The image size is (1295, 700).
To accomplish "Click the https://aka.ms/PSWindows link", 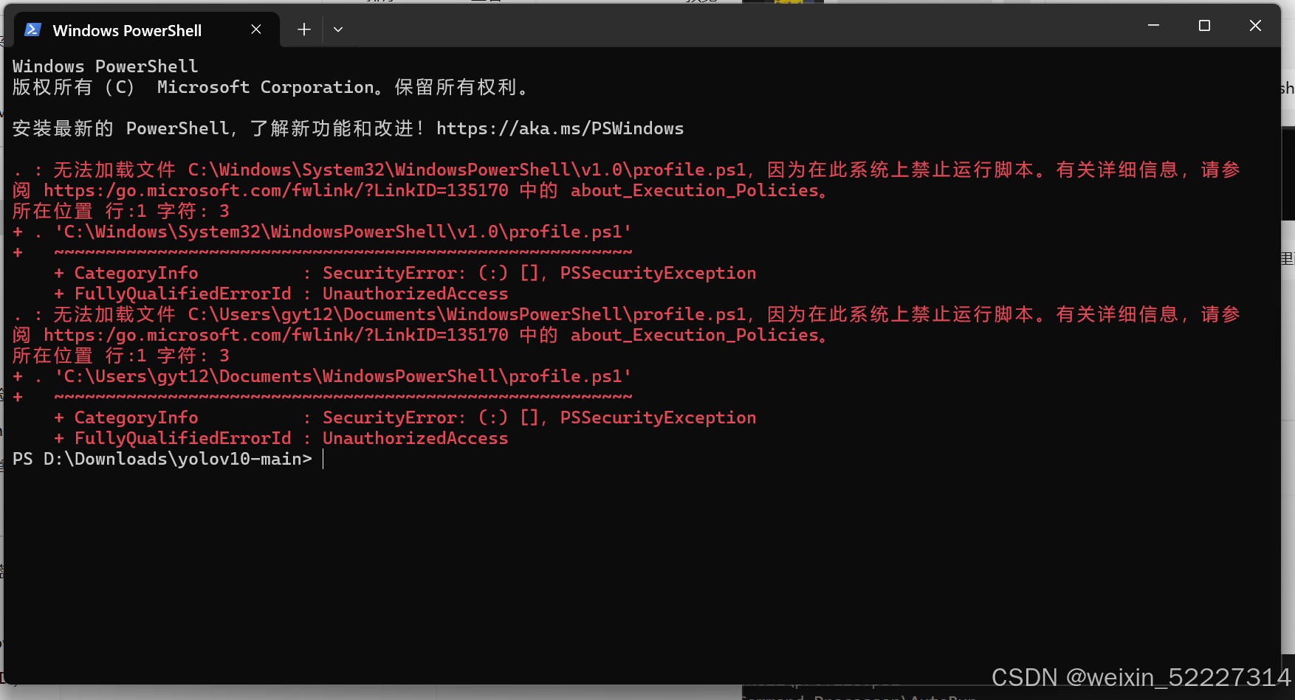I will (x=560, y=128).
